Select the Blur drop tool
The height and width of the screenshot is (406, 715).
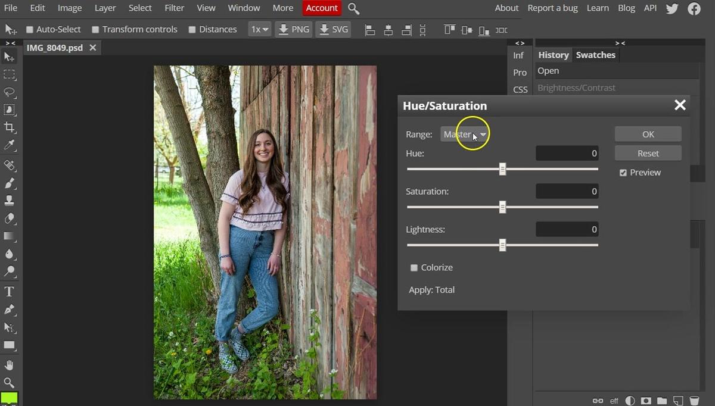(10, 254)
